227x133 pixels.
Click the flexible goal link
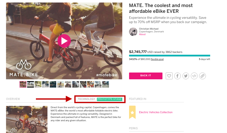157,59
